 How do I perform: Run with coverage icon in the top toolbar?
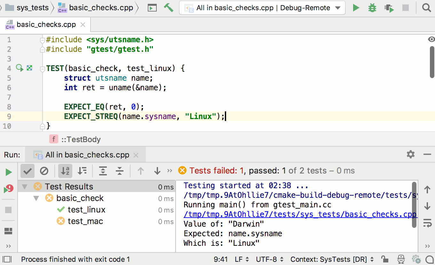pyautogui.click(x=389, y=8)
